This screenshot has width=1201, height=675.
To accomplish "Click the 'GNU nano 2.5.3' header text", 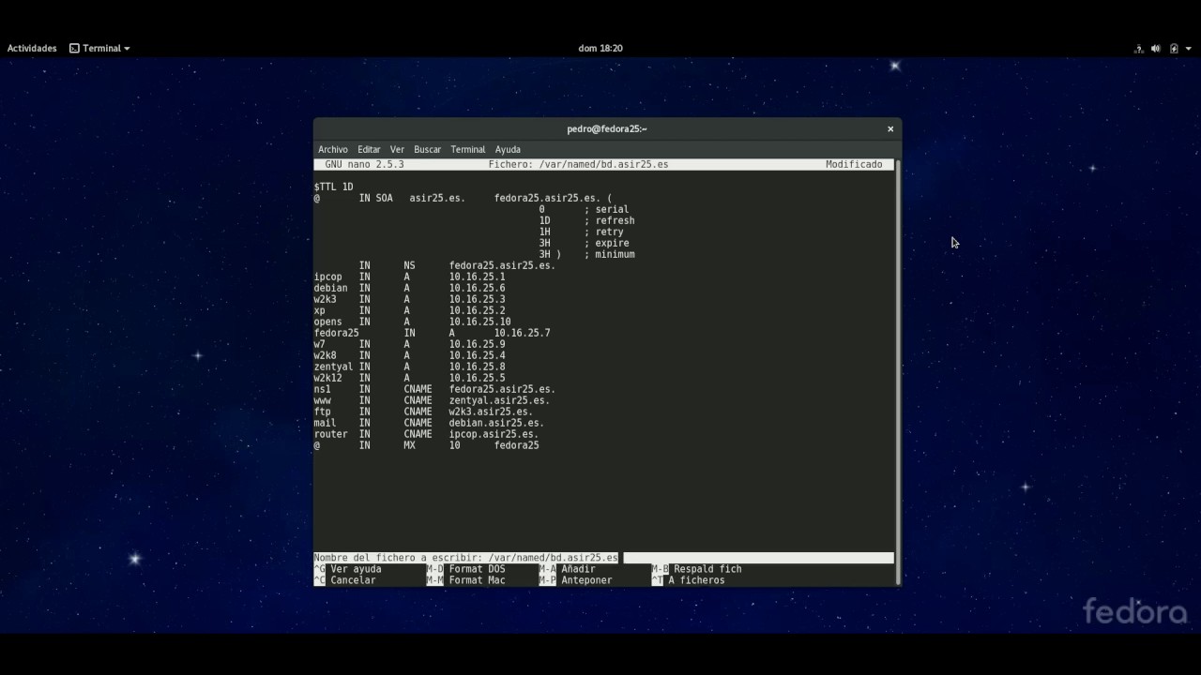I will coord(364,164).
